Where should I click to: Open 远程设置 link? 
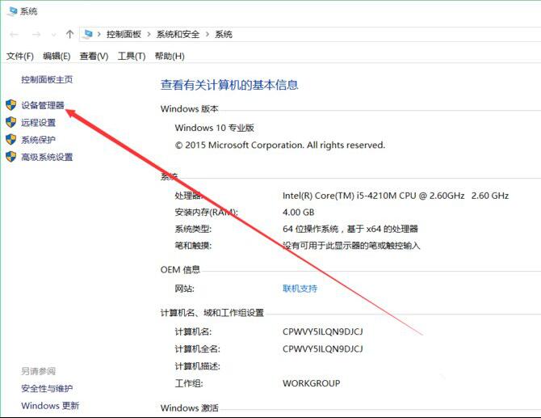click(38, 123)
